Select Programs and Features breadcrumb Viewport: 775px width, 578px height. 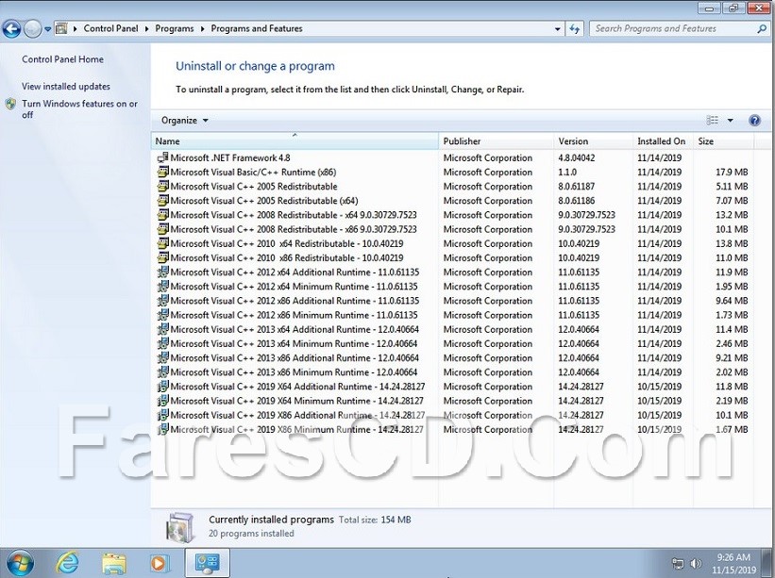(257, 28)
